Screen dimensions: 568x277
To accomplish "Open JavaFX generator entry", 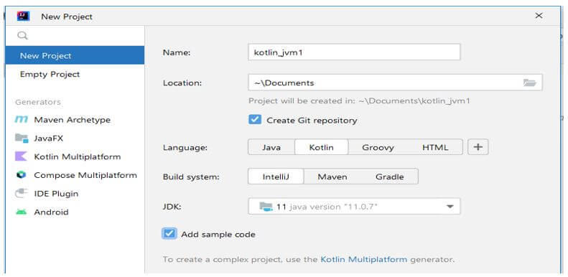I will tap(75, 138).
